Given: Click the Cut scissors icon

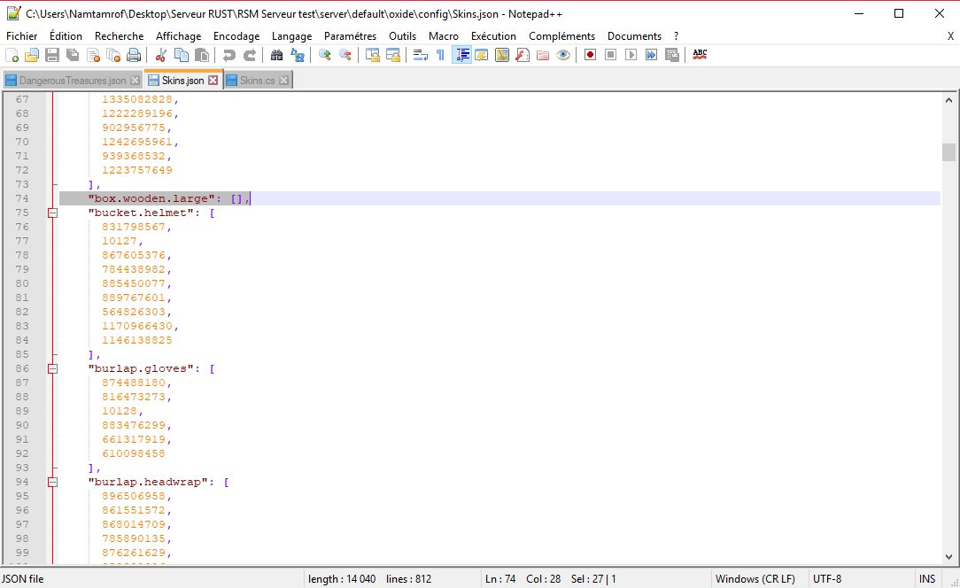Looking at the screenshot, I should click(x=161, y=55).
